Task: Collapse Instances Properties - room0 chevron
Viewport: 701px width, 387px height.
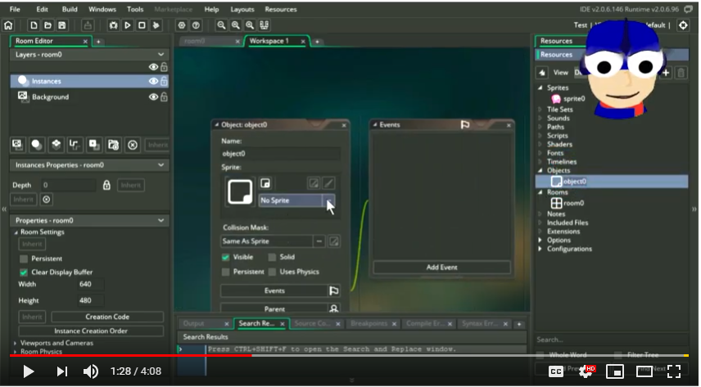Action: (x=161, y=165)
